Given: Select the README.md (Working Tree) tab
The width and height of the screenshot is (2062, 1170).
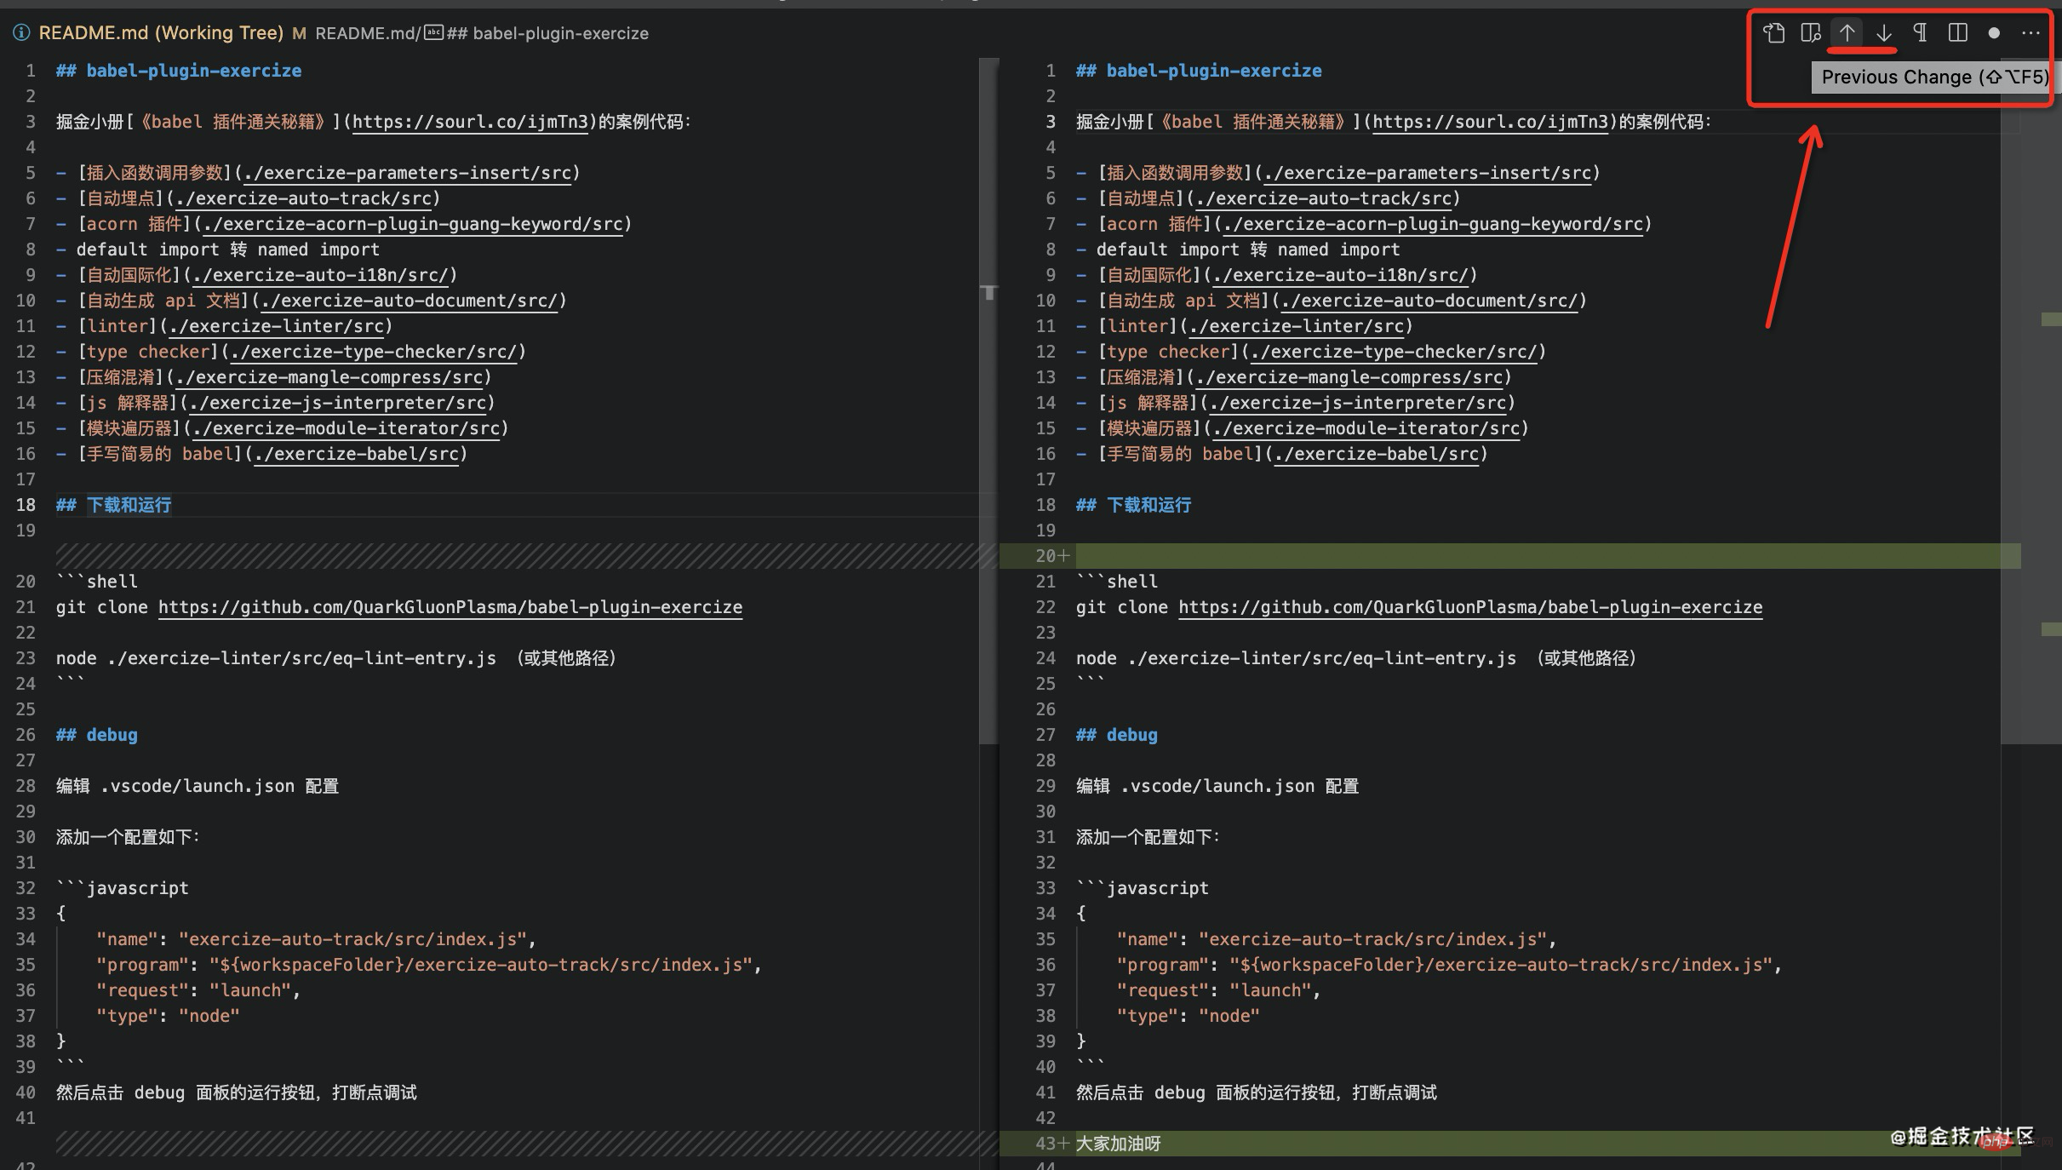Looking at the screenshot, I should pyautogui.click(x=161, y=33).
